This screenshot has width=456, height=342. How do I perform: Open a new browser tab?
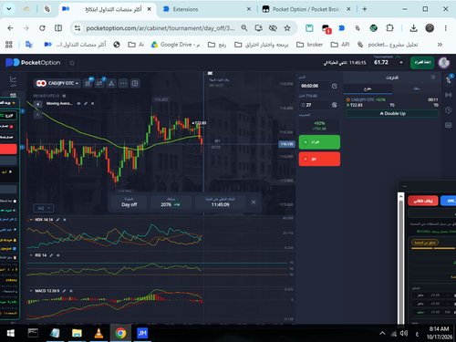point(365,9)
